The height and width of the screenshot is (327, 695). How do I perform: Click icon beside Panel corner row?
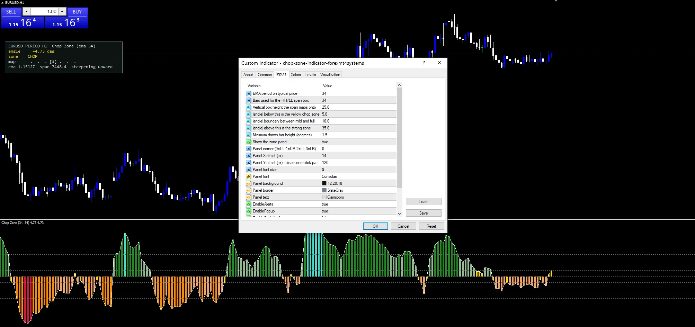tap(248, 149)
